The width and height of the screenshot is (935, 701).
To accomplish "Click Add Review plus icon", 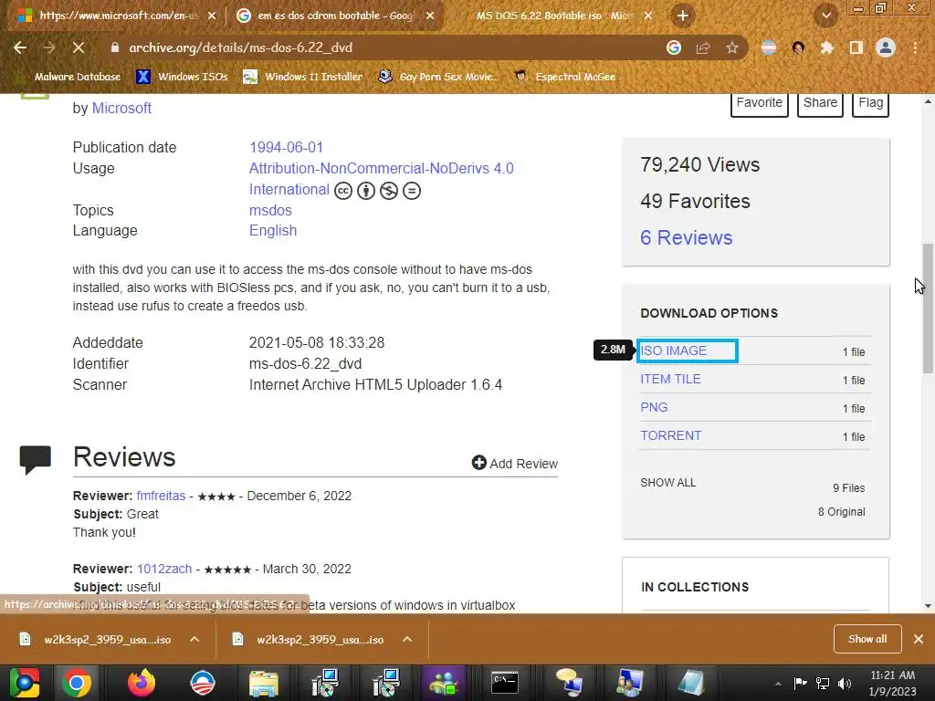I will [x=478, y=463].
